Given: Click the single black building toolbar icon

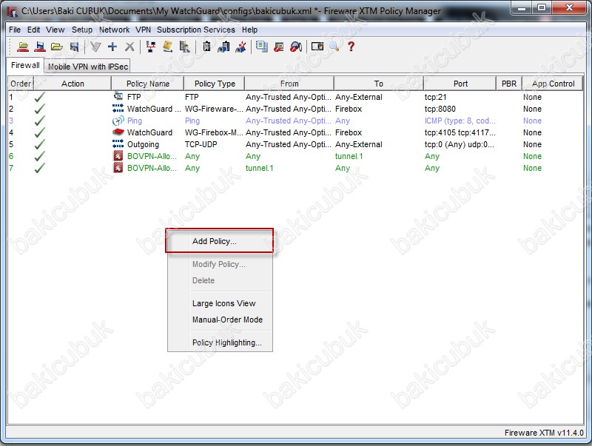Looking at the screenshot, I should [206, 47].
